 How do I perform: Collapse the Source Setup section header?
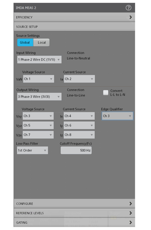pyautogui.click(x=74, y=27)
